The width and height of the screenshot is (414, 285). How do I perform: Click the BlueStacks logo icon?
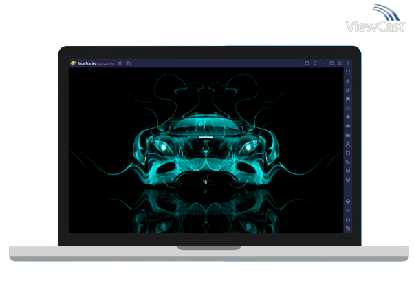[73, 63]
